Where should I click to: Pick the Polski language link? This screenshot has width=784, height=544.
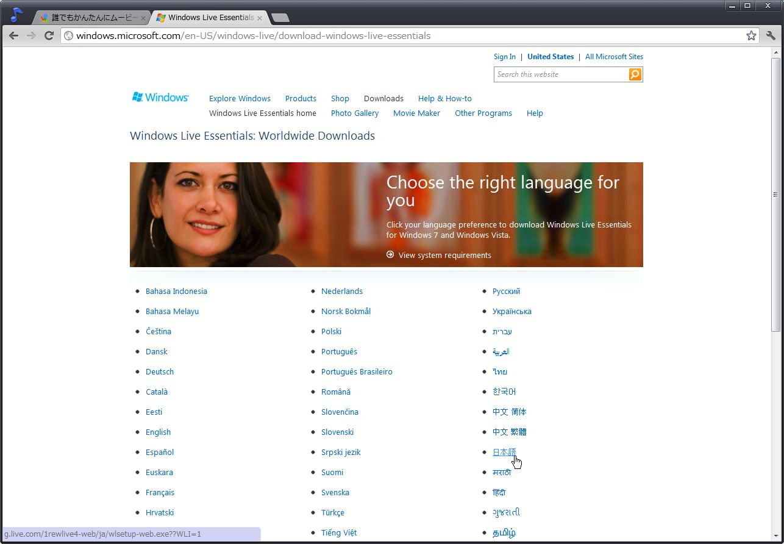pyautogui.click(x=331, y=331)
